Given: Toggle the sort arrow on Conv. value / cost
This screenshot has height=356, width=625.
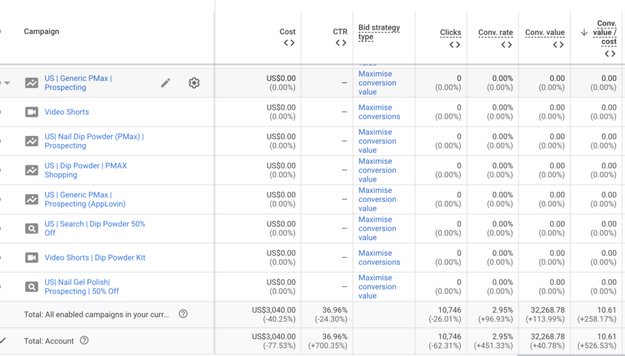Looking at the screenshot, I should [x=584, y=32].
